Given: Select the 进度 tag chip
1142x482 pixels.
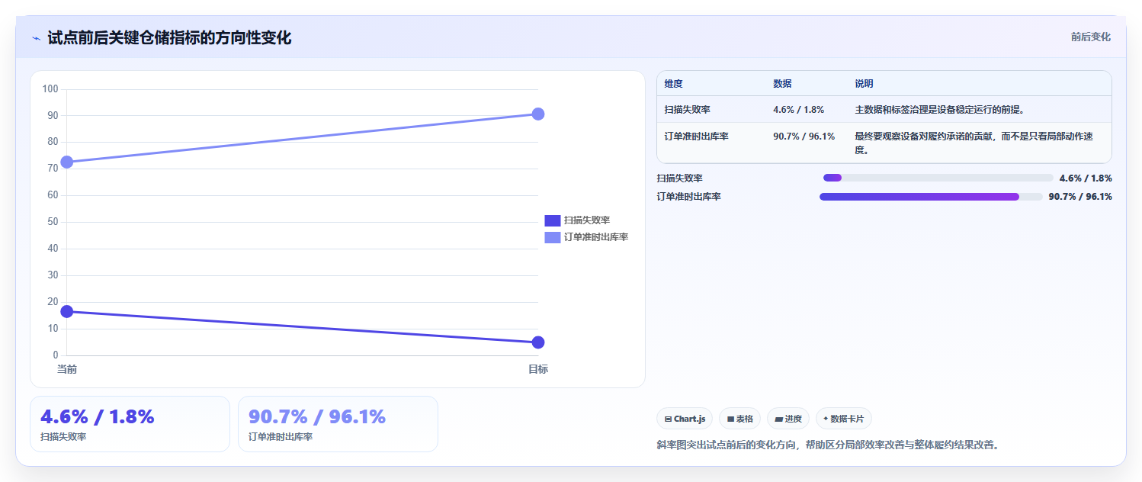Looking at the screenshot, I should (788, 419).
